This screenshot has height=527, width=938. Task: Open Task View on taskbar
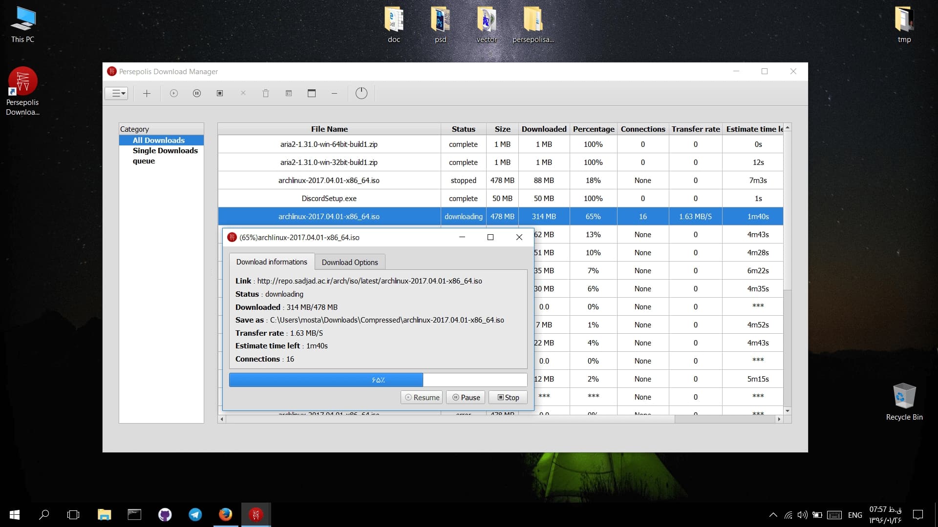pyautogui.click(x=73, y=515)
